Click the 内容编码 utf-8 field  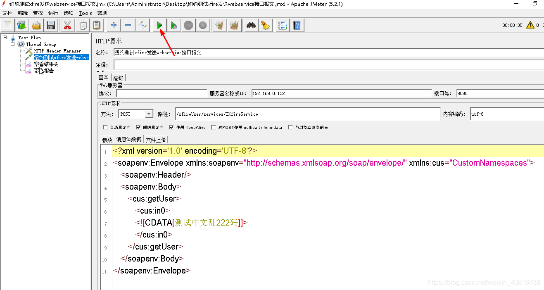coord(507,114)
